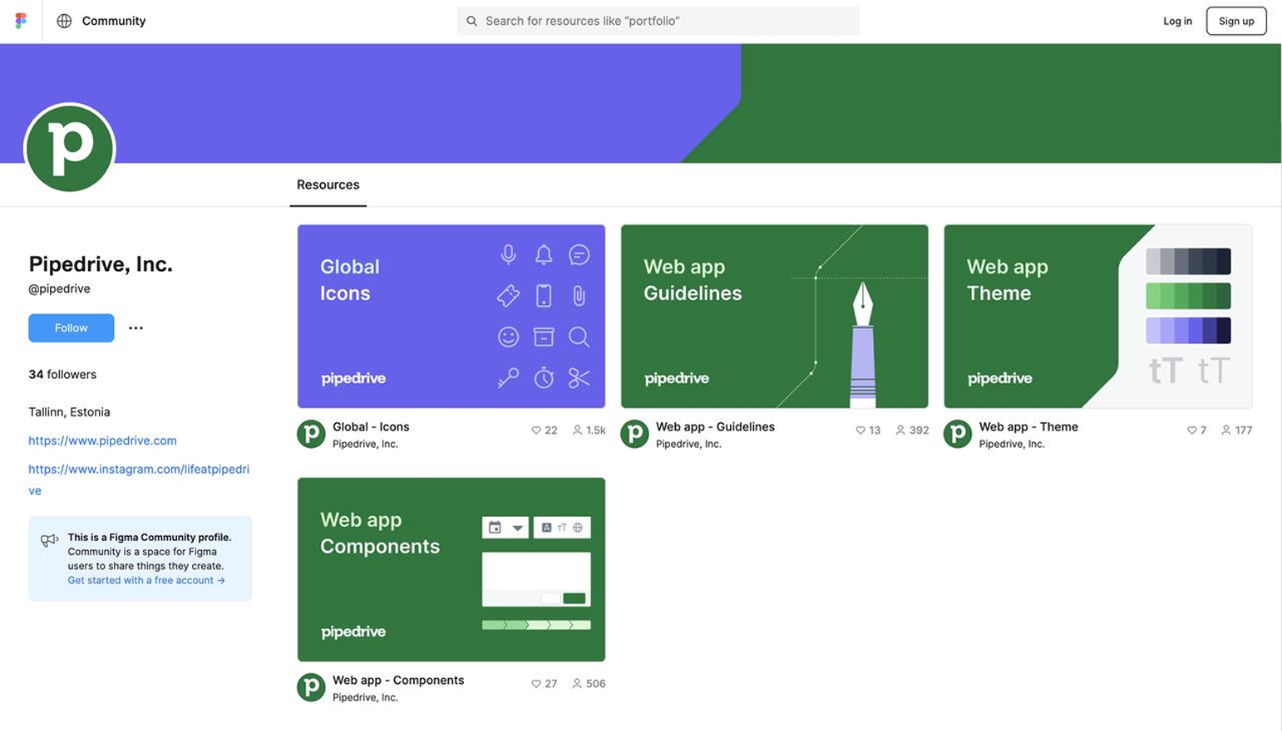
Task: Open the Web app - Theme title link
Action: (1028, 426)
